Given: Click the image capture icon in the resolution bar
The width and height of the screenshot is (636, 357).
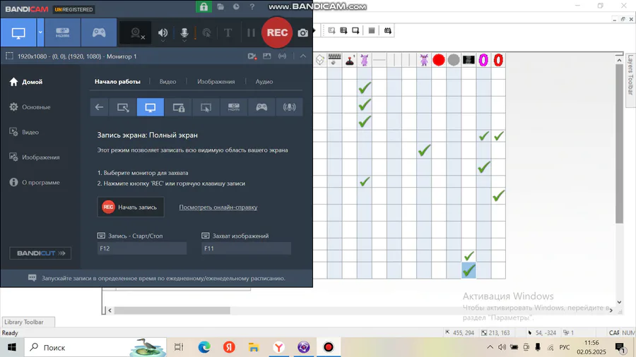Looking at the screenshot, I should coord(267,56).
